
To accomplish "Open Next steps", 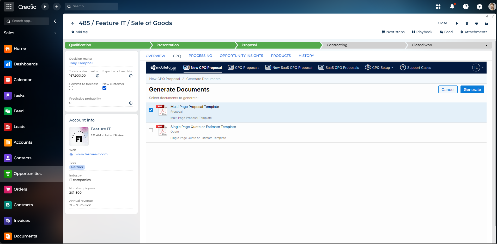I will tap(393, 32).
